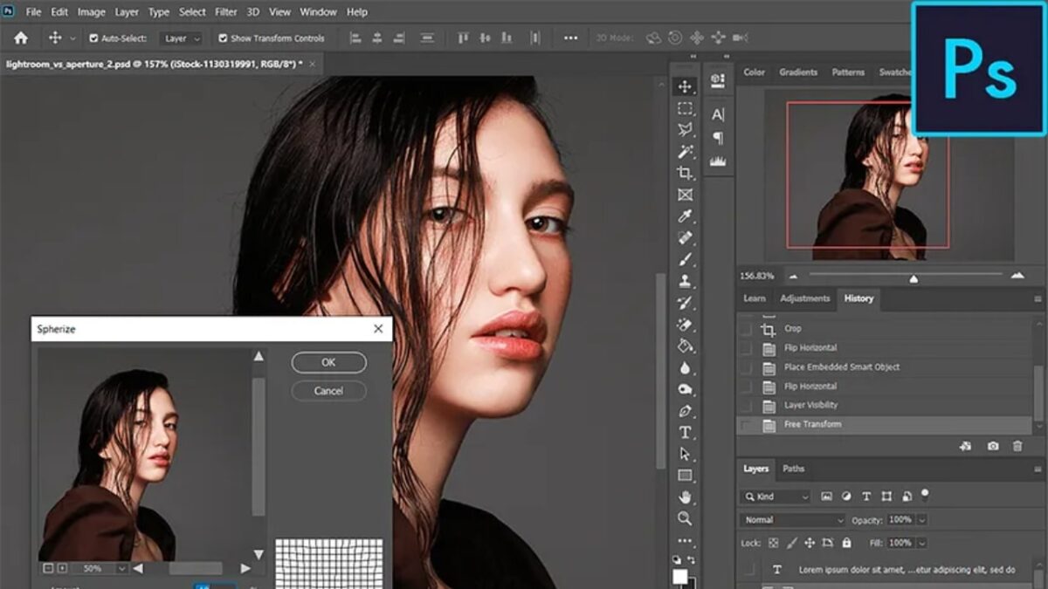
Task: Open the Auto-Select Layer dropdown
Action: tap(182, 38)
